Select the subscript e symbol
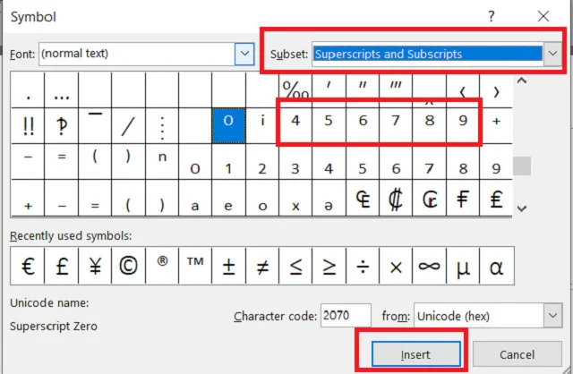Image resolution: width=573 pixels, height=374 pixels. point(228,198)
